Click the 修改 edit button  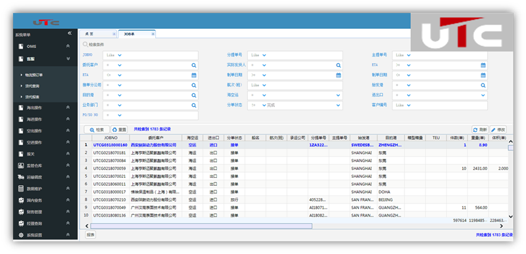[x=498, y=130]
